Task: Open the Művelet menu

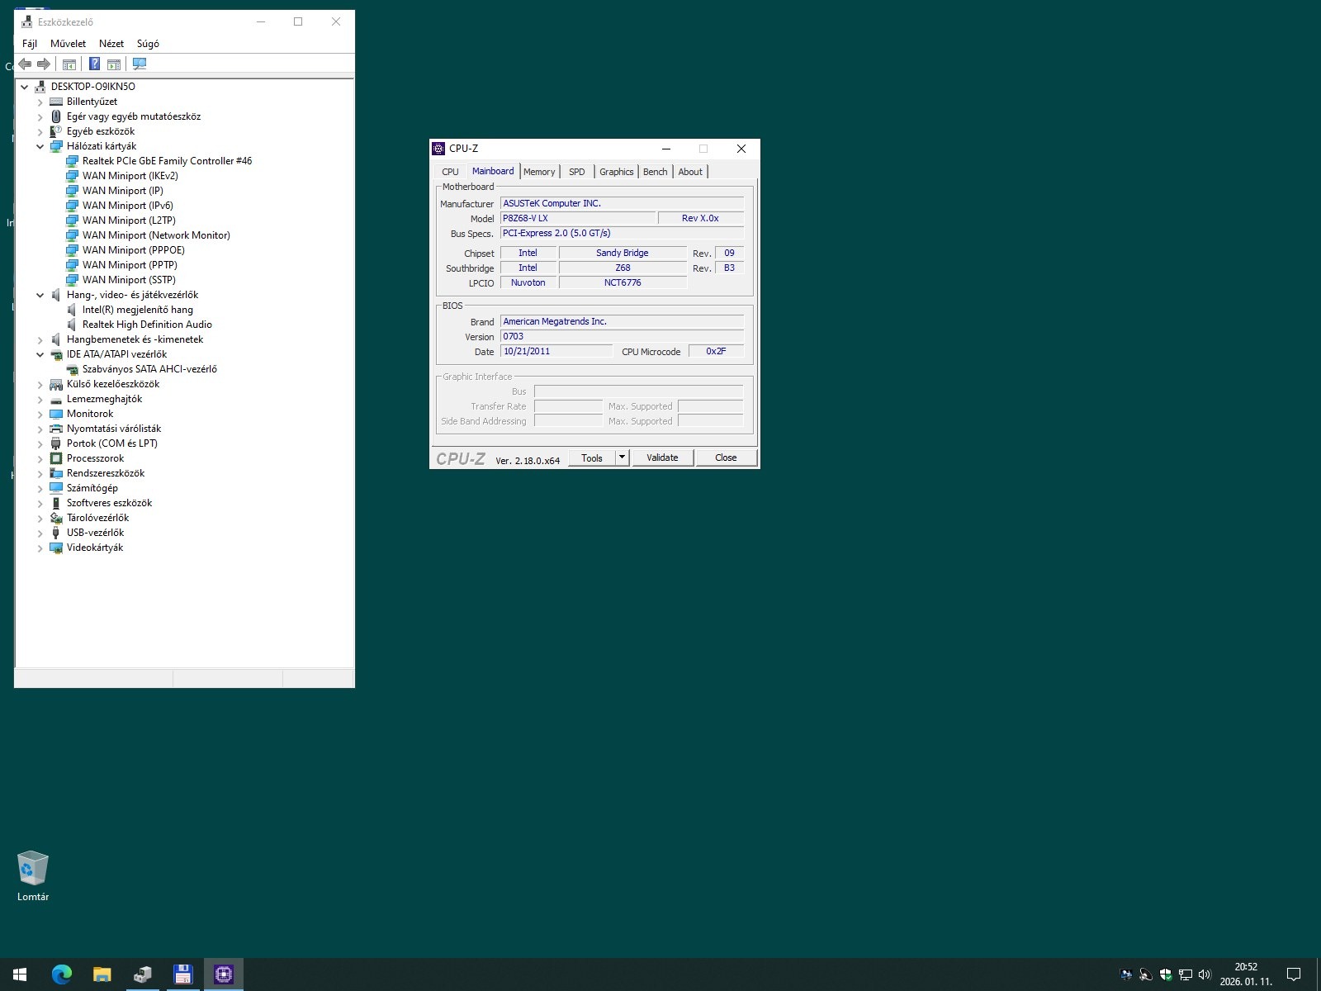Action: (68, 44)
